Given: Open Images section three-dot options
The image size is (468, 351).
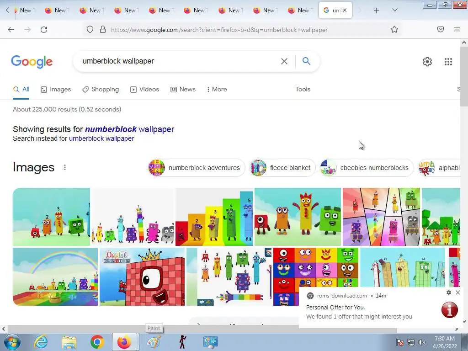Looking at the screenshot, I should (65, 167).
